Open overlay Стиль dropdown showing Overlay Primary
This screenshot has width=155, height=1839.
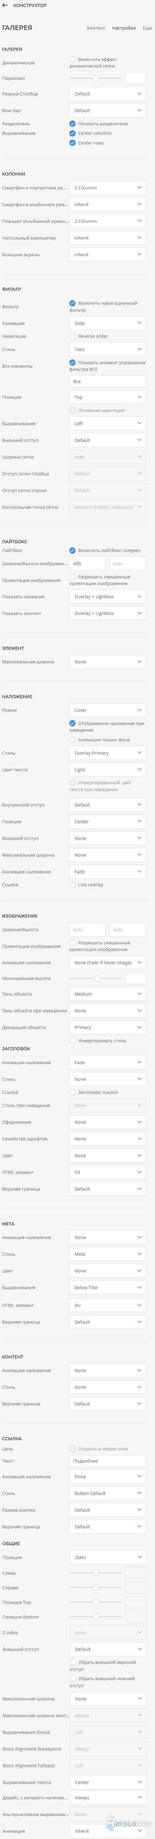(107, 753)
